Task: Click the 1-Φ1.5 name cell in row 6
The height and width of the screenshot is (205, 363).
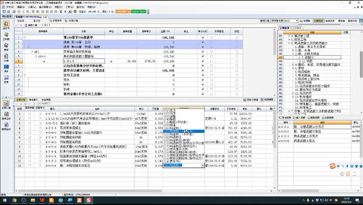Action: pyautogui.click(x=84, y=61)
